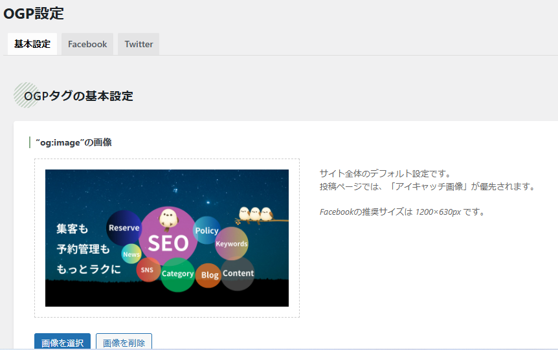Click the サイト全体のデフォルト設定です text

click(x=385, y=173)
